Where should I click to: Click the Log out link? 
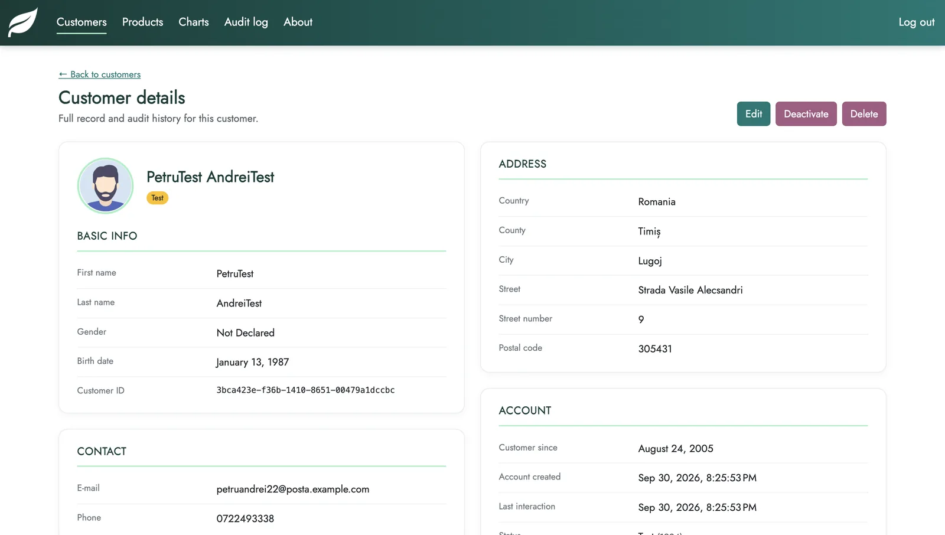click(x=916, y=22)
